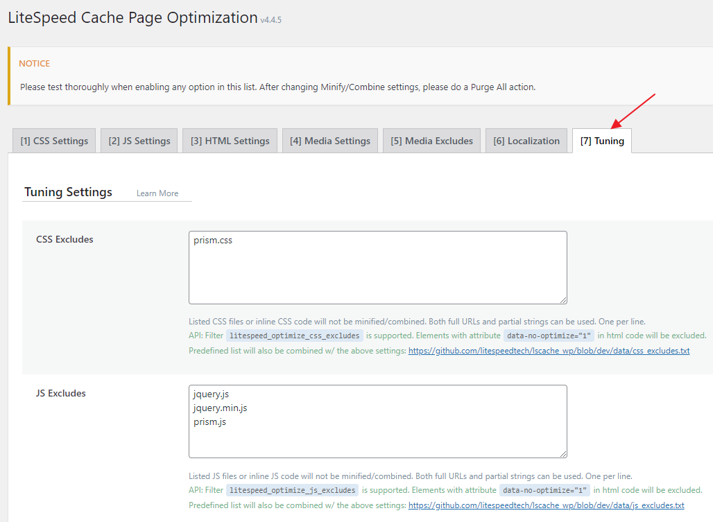Place cursor on the jquery.min.js line
The image size is (713, 522).
(221, 408)
